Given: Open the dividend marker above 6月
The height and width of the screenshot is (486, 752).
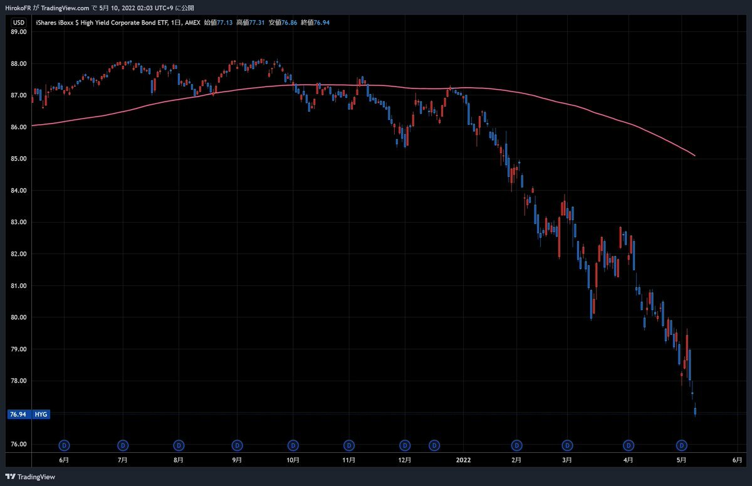Looking at the screenshot, I should click(x=64, y=445).
